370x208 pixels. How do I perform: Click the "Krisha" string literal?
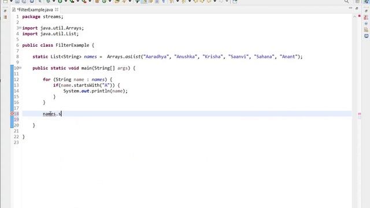[213, 57]
